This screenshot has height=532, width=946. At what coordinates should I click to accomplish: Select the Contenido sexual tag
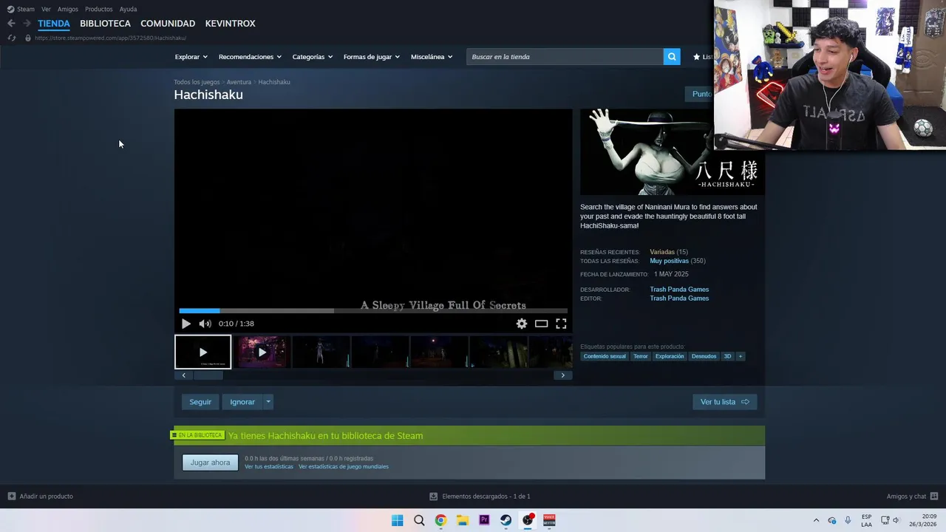click(x=605, y=356)
